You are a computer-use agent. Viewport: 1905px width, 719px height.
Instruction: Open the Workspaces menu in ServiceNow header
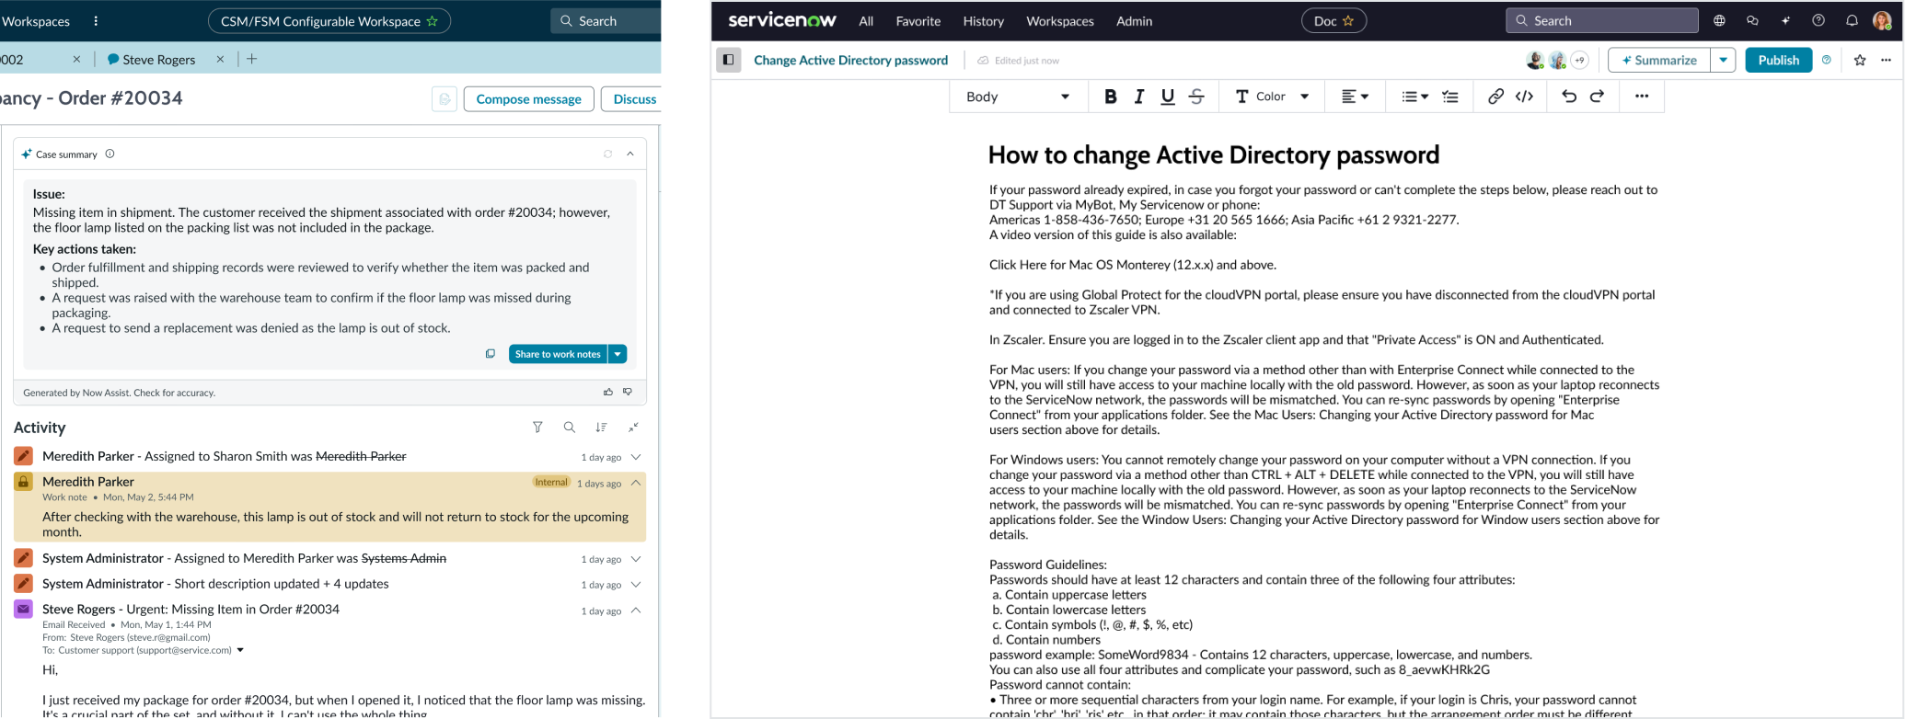[x=1059, y=21]
